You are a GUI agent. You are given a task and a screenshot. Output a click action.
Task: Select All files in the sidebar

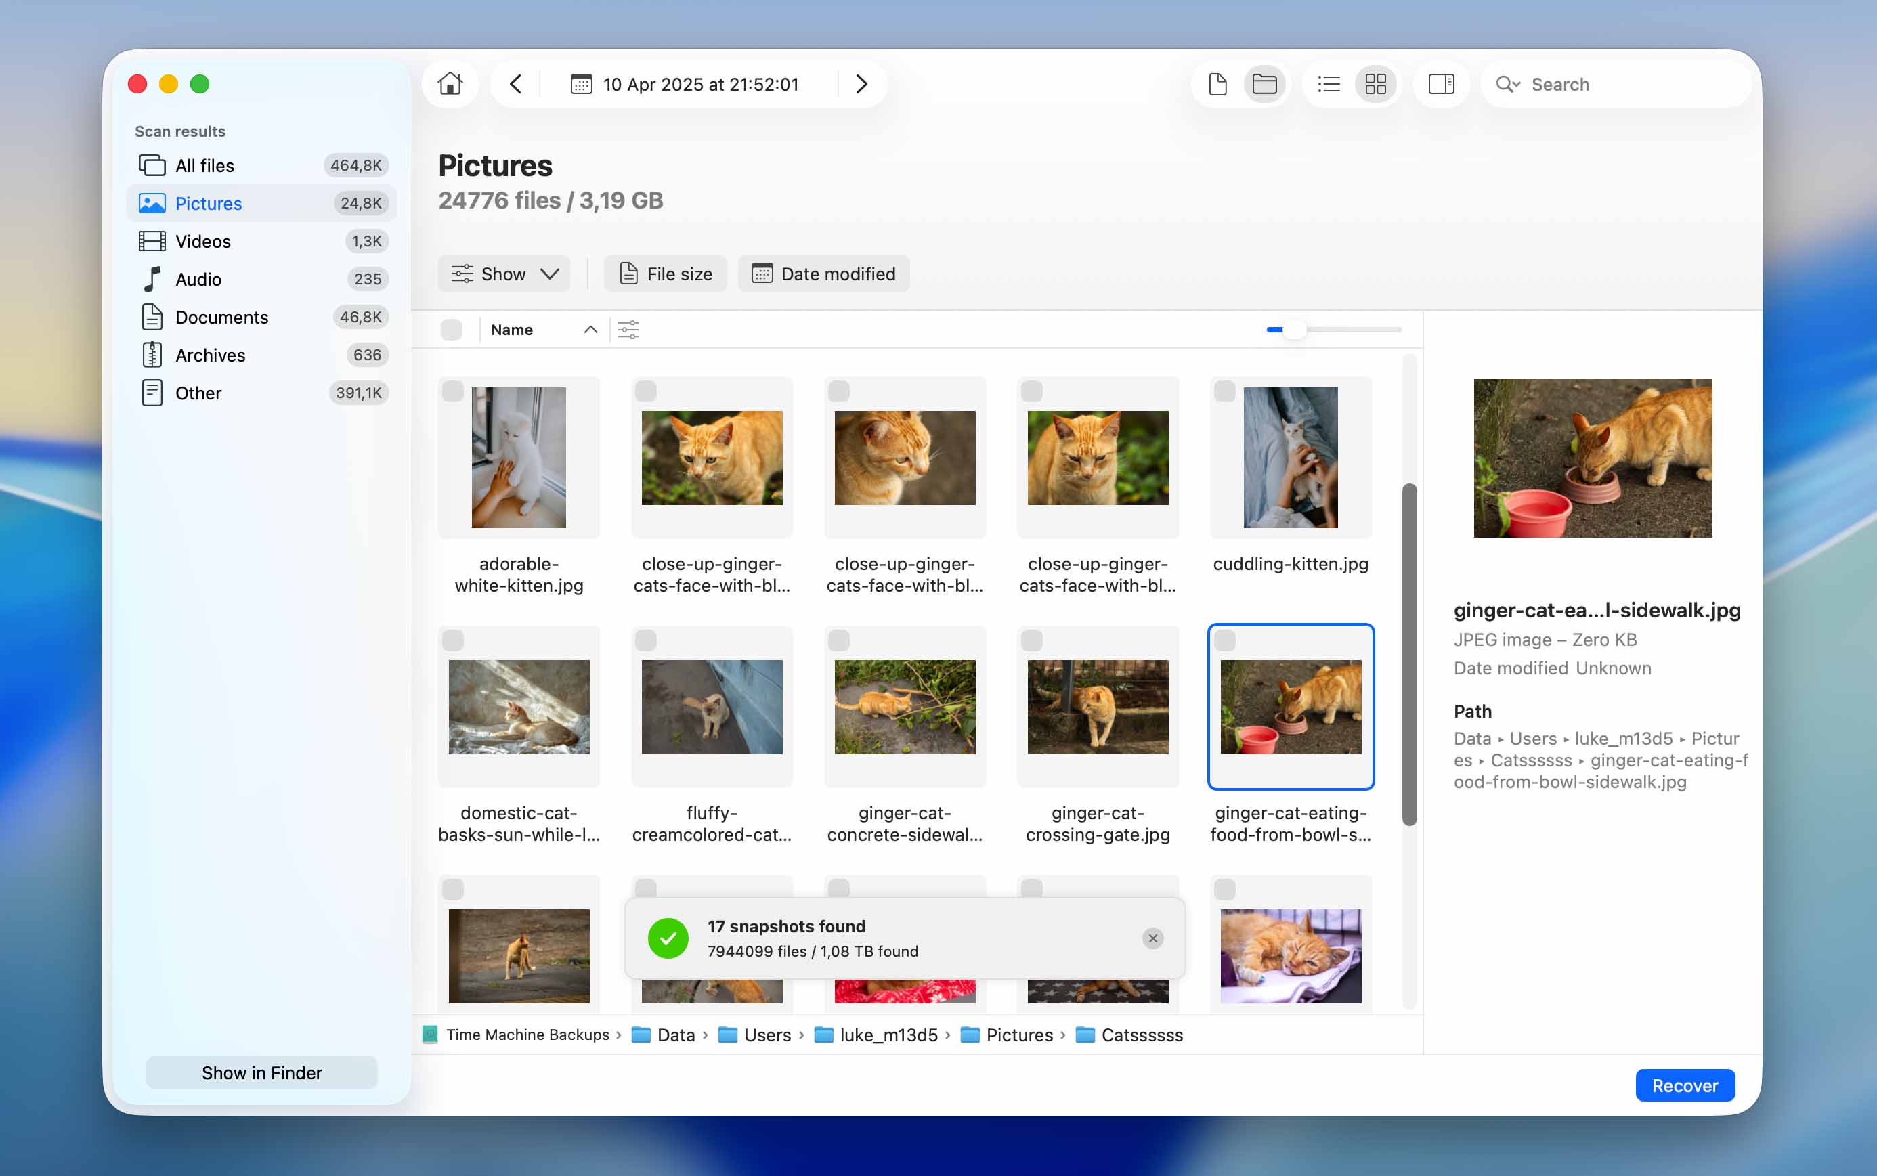click(x=261, y=166)
